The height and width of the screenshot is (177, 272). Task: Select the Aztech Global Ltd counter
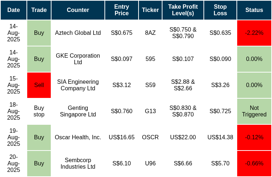click(x=78, y=33)
